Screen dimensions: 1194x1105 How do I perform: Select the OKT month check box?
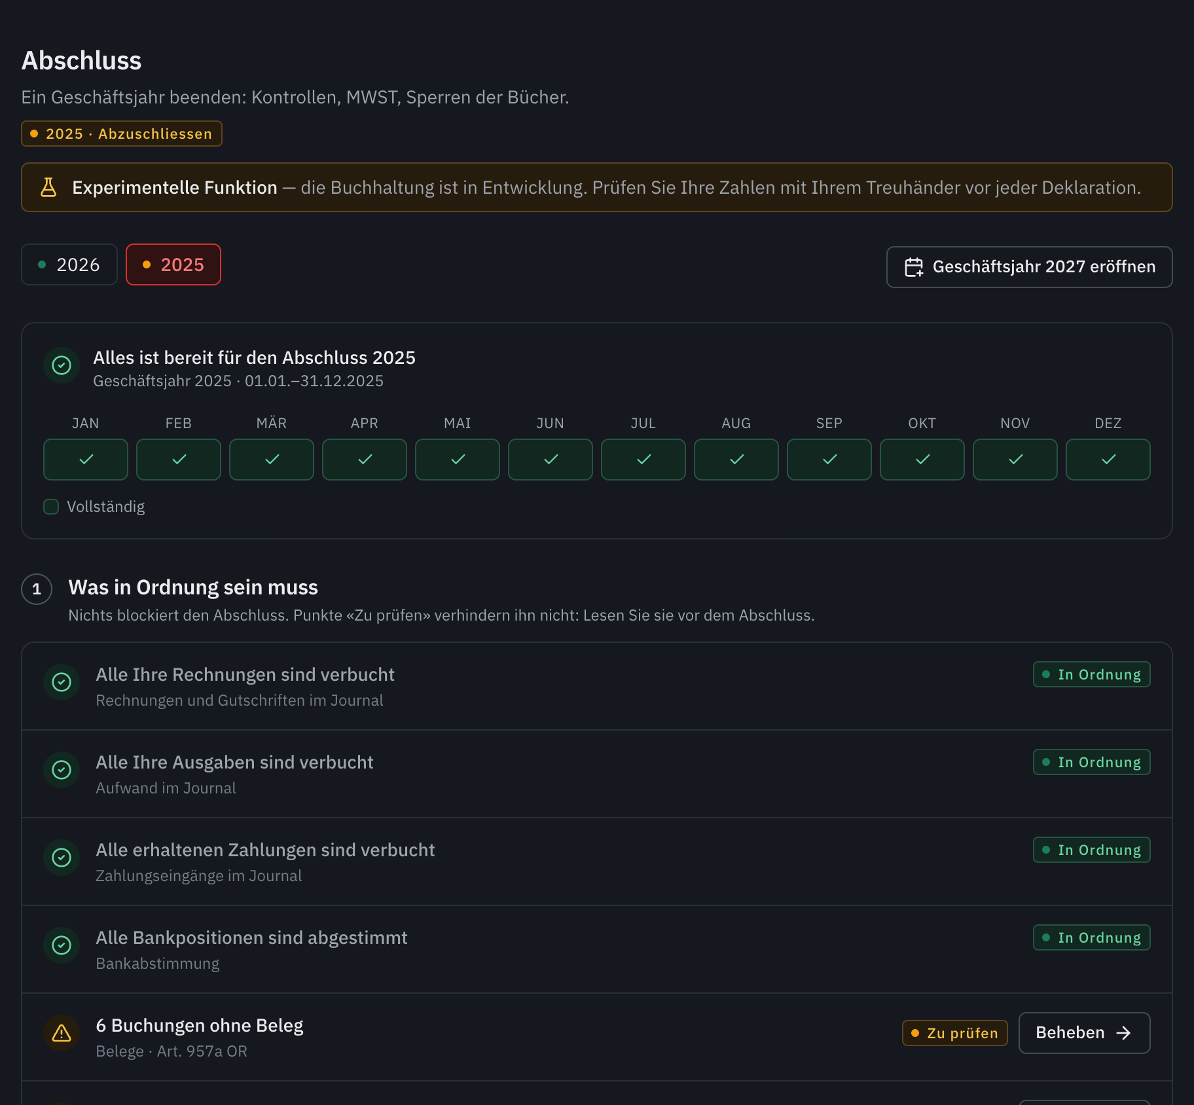tap(922, 460)
